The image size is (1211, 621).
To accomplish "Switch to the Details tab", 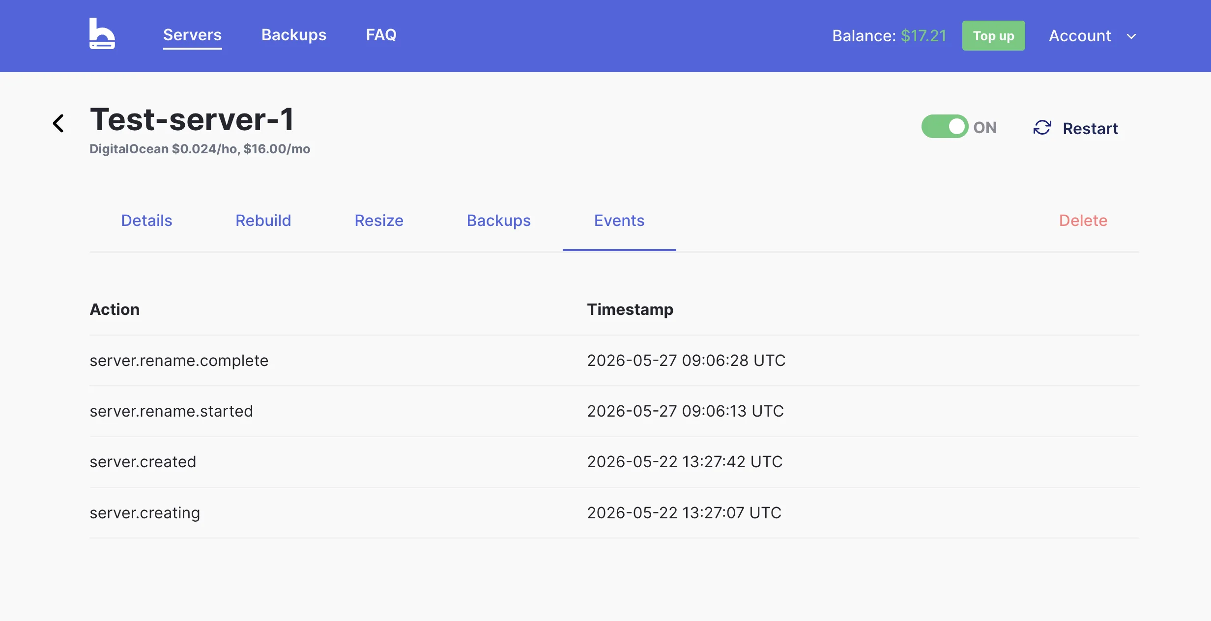I will (146, 221).
